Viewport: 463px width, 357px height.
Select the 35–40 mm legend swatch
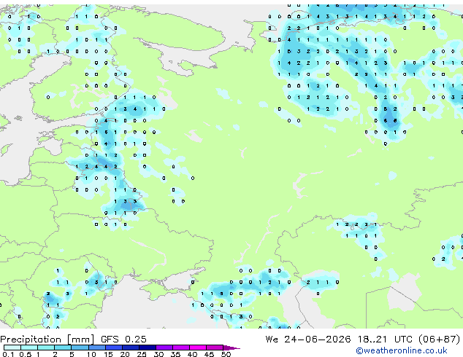[x=180, y=348]
